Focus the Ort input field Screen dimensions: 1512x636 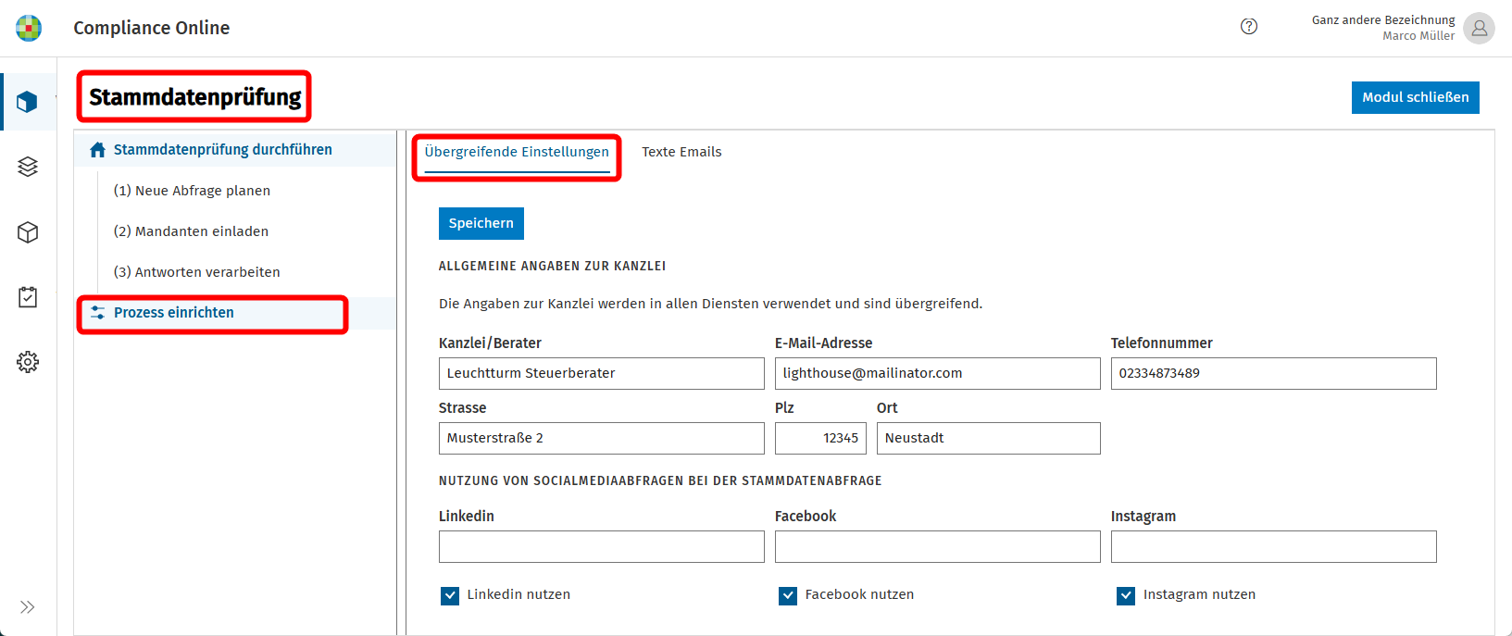989,438
